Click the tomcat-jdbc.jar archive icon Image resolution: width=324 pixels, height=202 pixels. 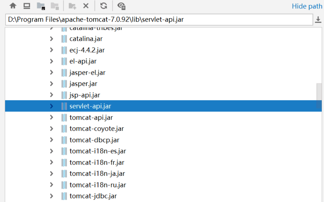pos(64,196)
